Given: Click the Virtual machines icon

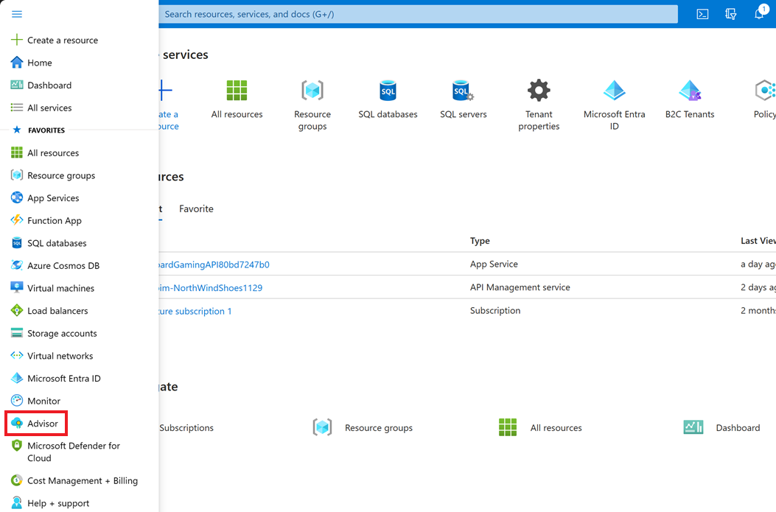Looking at the screenshot, I should click(17, 288).
